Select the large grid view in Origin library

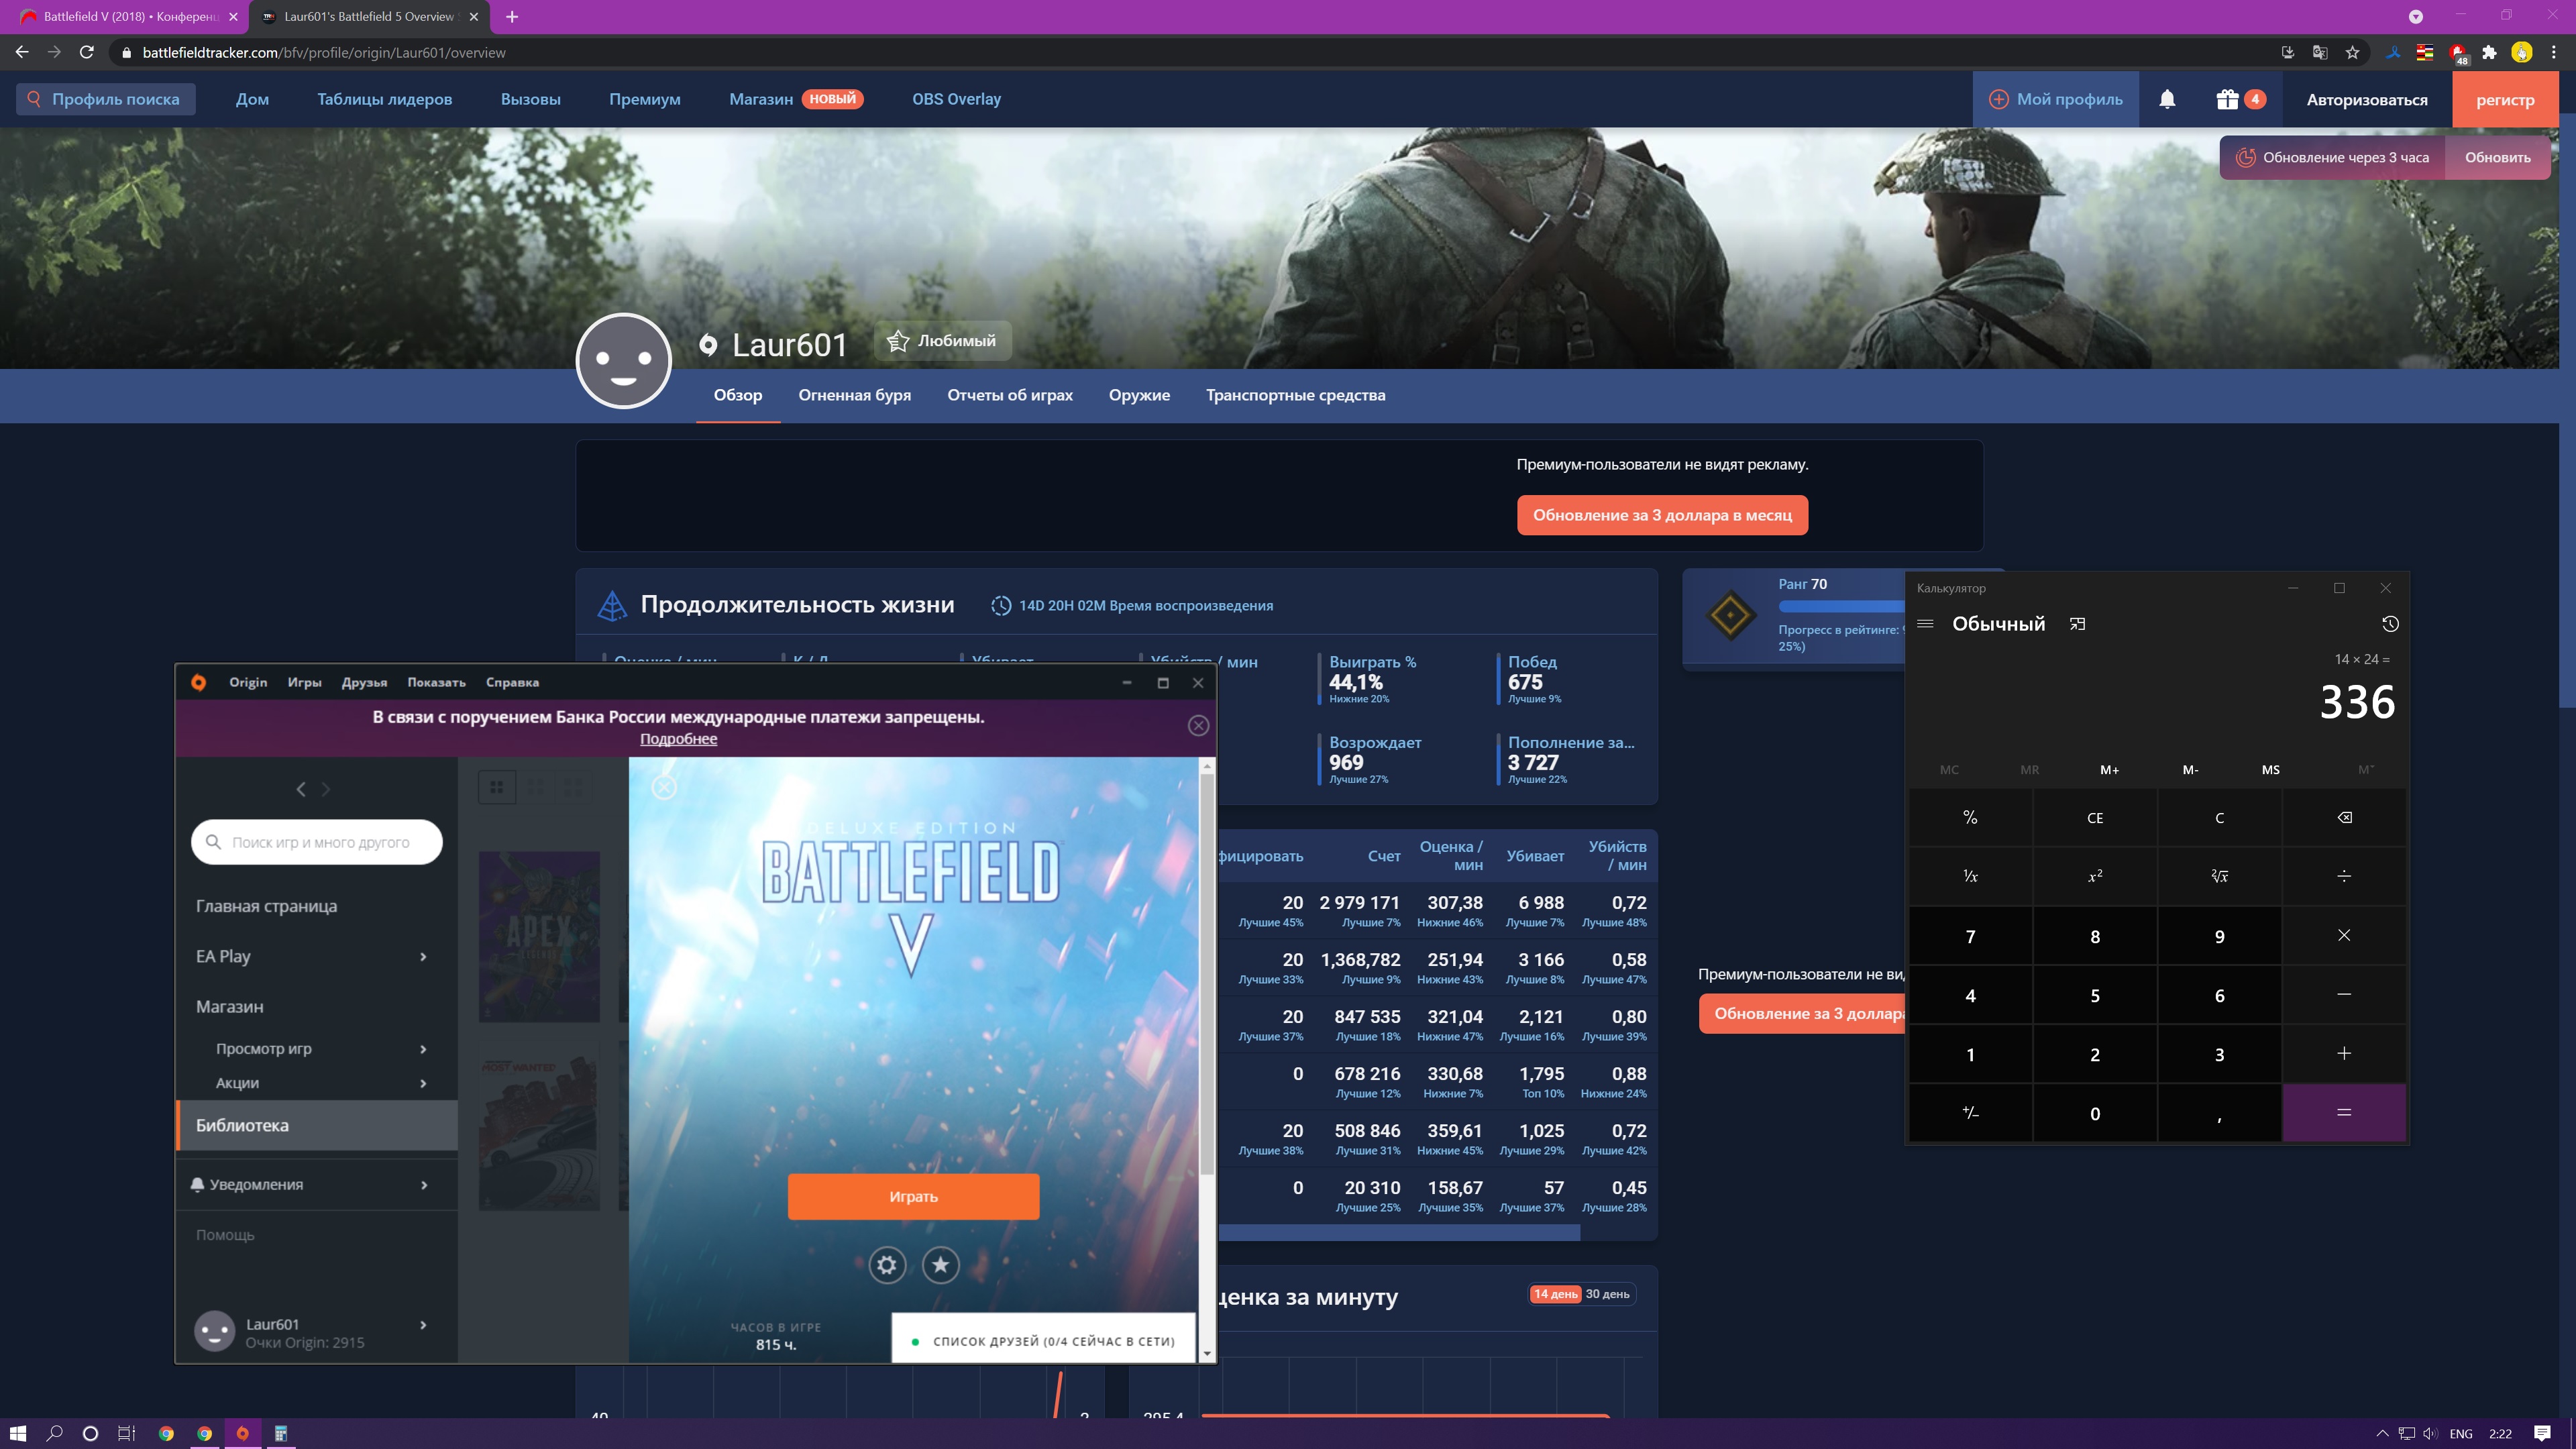(x=497, y=787)
